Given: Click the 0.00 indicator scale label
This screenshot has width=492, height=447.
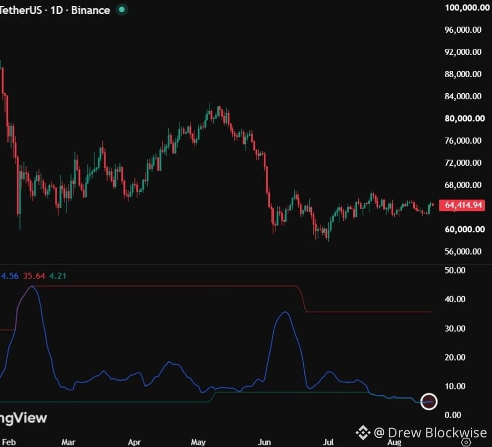Looking at the screenshot, I should pyautogui.click(x=453, y=415).
